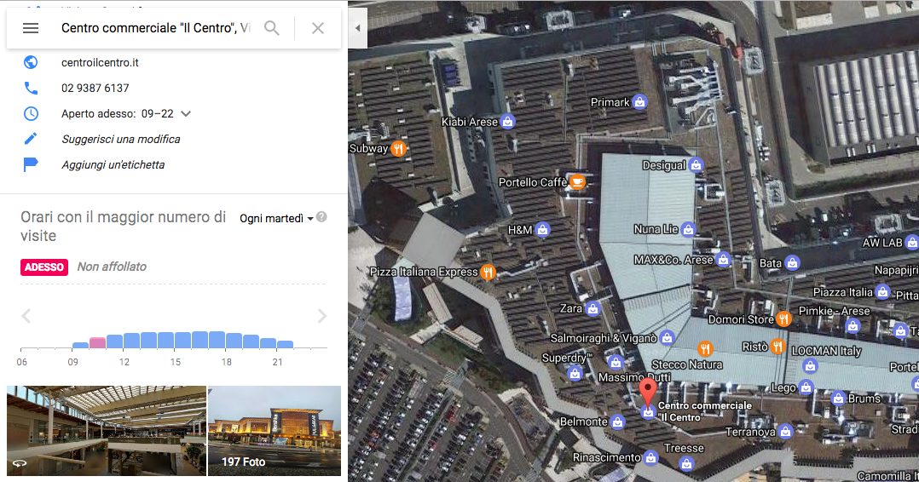The height and width of the screenshot is (482, 919).
Task: Click the search magnifier icon
Action: (271, 27)
